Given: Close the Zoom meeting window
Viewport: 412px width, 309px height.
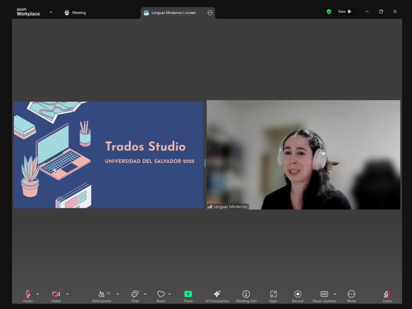Looking at the screenshot, I should point(395,12).
